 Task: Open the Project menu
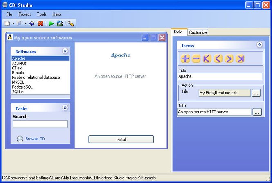click(x=25, y=14)
